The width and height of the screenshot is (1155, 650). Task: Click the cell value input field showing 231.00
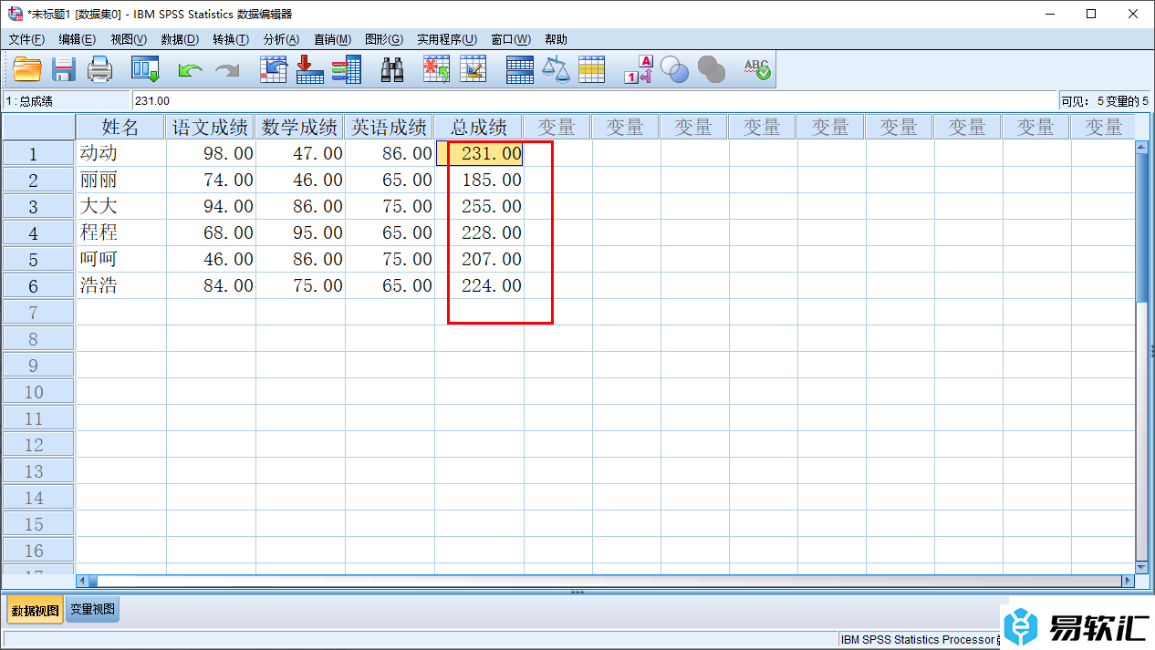[x=593, y=100]
